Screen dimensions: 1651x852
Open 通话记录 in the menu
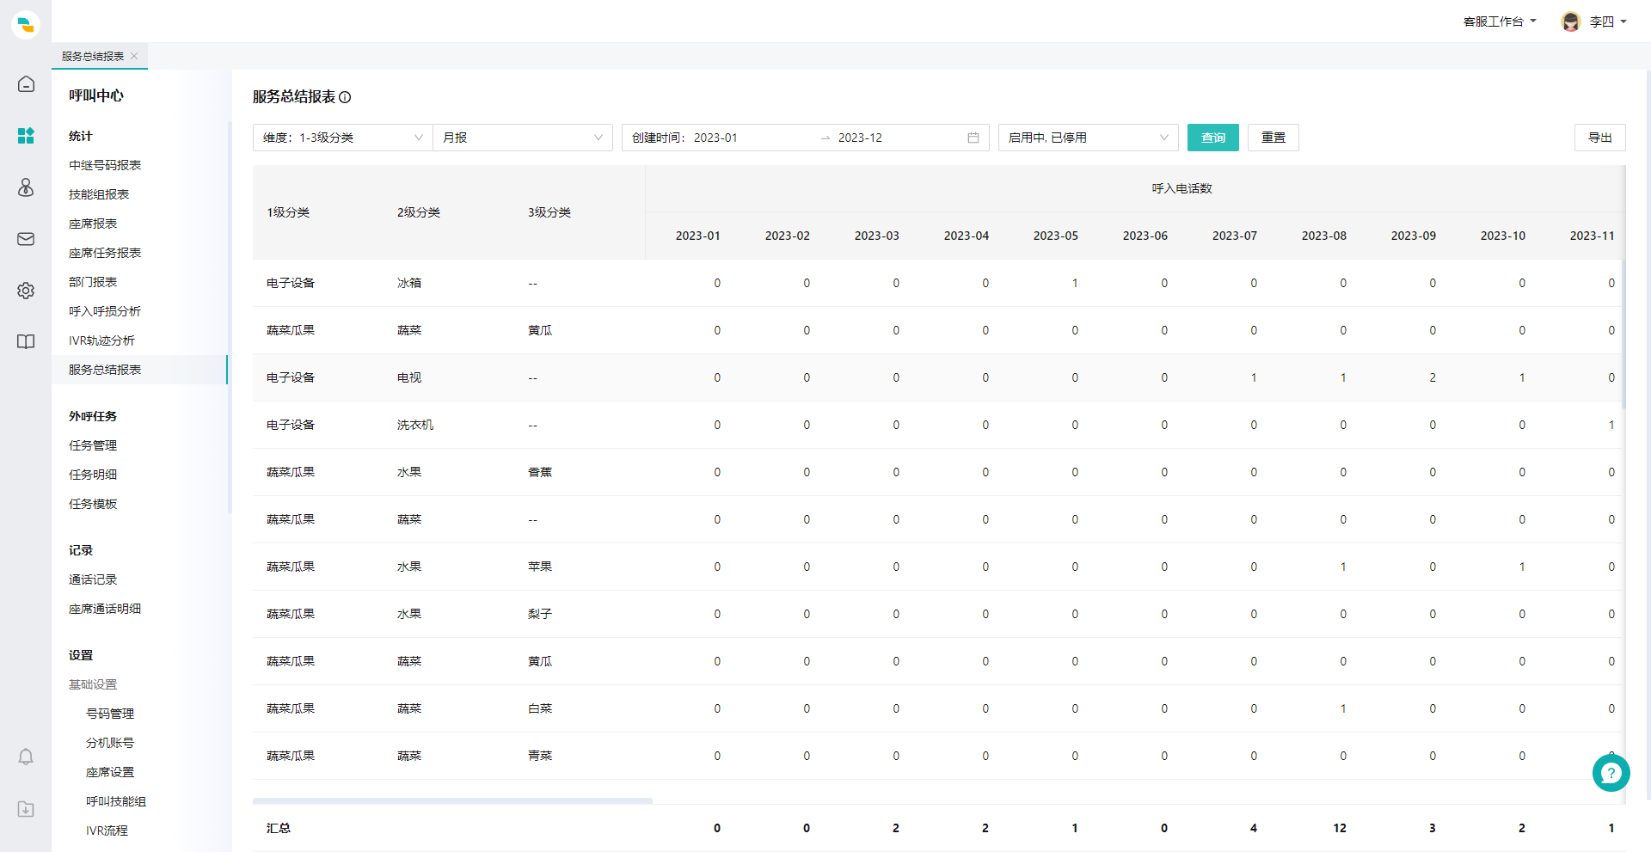click(x=93, y=579)
